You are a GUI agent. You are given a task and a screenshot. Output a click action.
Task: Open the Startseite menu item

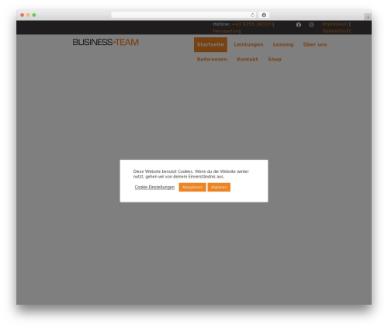click(x=210, y=44)
